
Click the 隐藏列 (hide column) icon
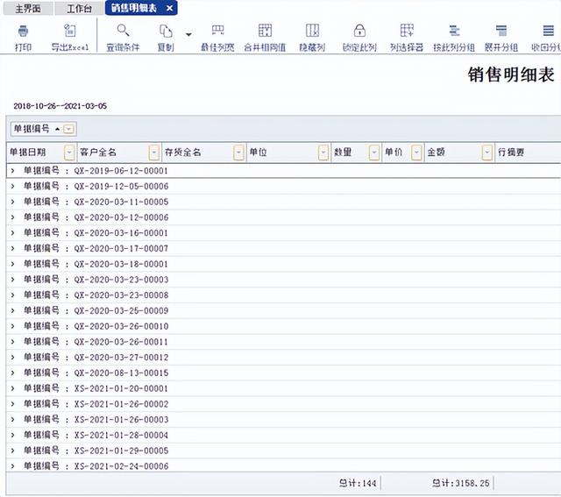tap(312, 32)
